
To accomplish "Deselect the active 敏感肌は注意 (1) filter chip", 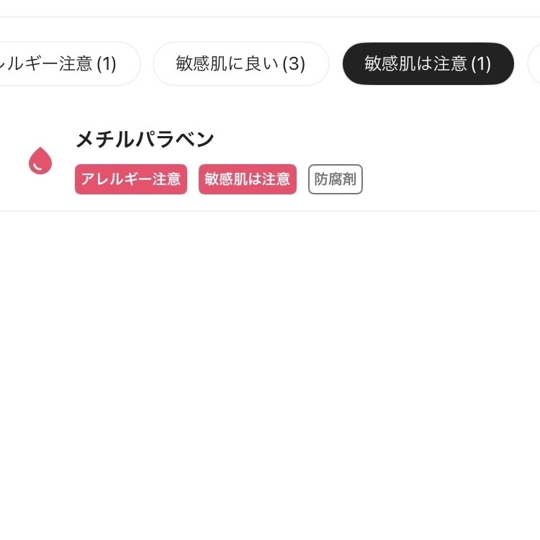I will point(428,63).
